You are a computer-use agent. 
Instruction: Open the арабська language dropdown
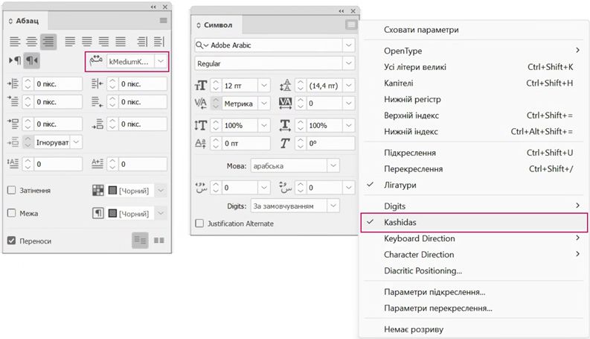[333, 165]
